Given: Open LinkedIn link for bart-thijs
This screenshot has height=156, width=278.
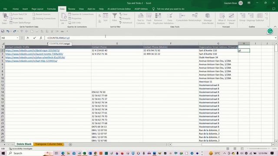Looking at the screenshot, I should point(31,61).
